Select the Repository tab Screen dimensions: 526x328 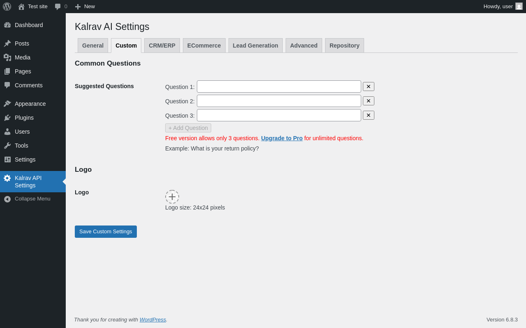[x=344, y=46]
